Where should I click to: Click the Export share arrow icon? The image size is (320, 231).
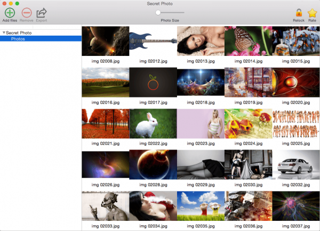(42, 13)
